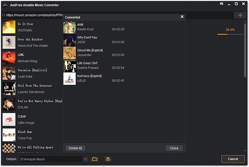Select hurt less [Explicit] track title

(x=89, y=76)
